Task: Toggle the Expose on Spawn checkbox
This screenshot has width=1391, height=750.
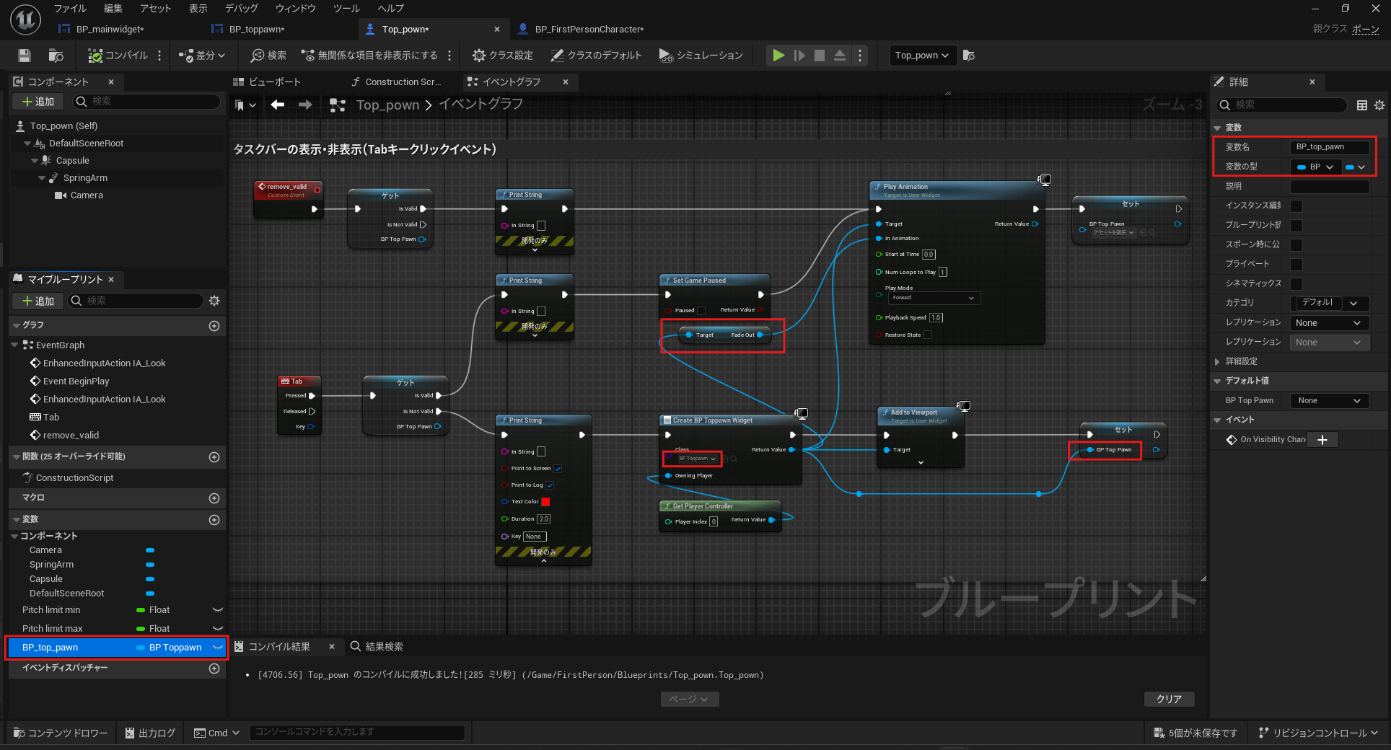Action: 1296,245
